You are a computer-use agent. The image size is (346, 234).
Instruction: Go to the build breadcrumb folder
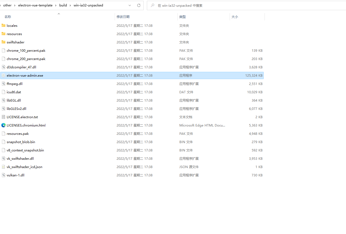[x=63, y=5]
